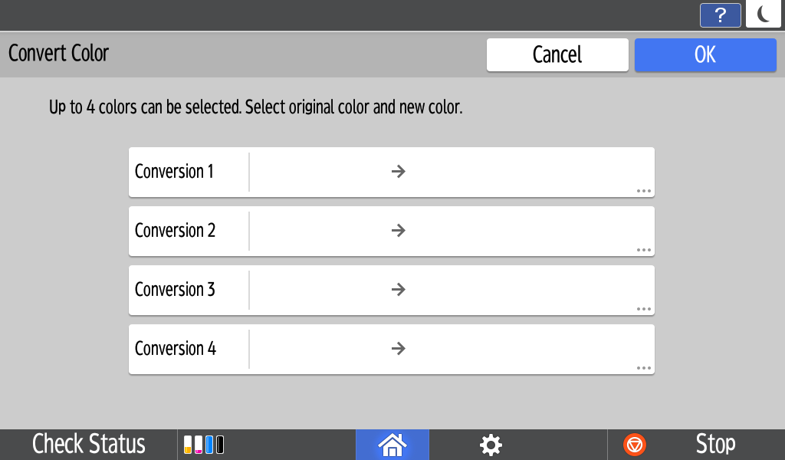
Task: Open the help question mark icon
Action: tap(720, 15)
